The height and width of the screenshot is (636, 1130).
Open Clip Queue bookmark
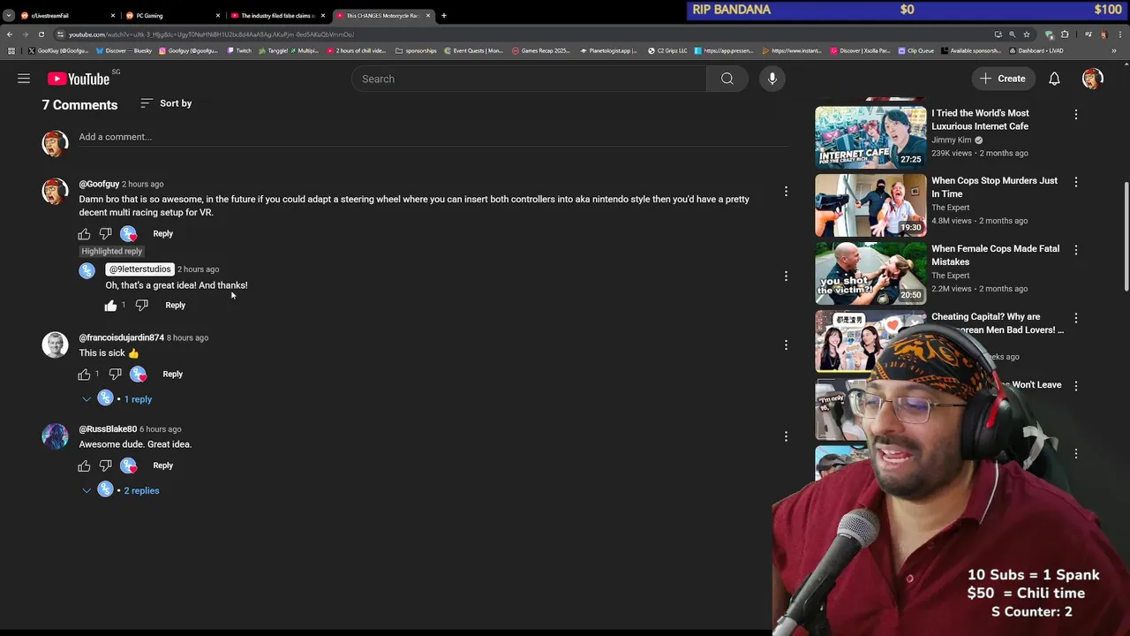tap(915, 50)
